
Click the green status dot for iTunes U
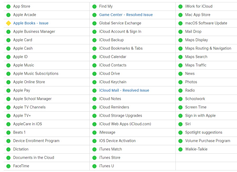coord(94,166)
